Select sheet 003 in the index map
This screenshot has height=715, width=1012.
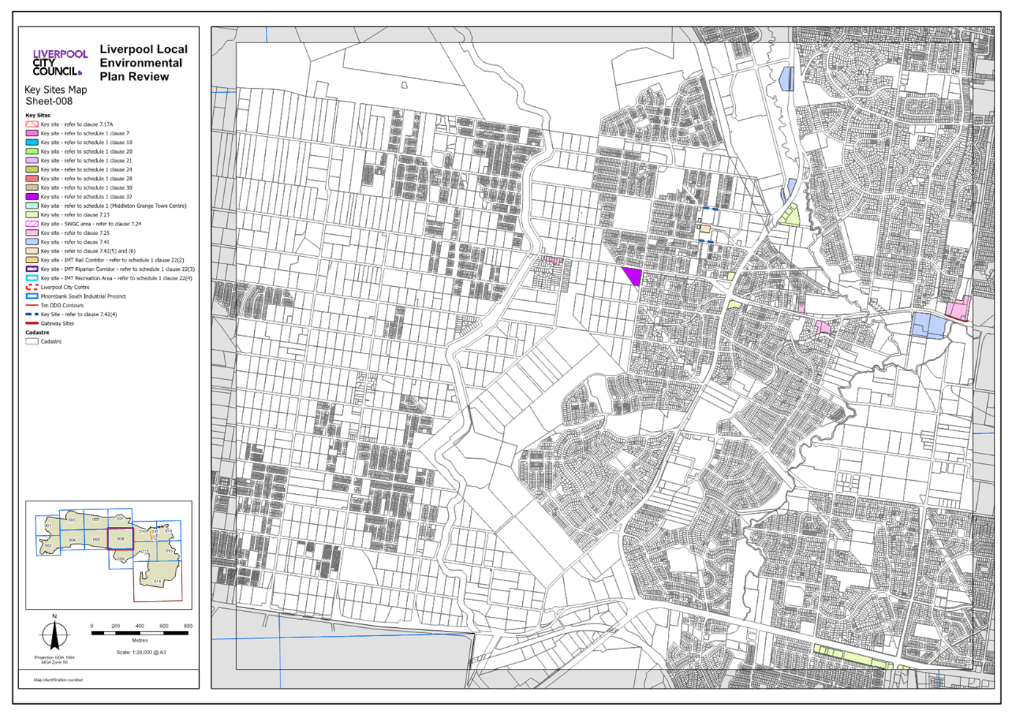pyautogui.click(x=72, y=520)
